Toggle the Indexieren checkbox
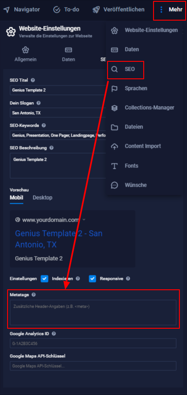The width and height of the screenshot is (187, 395). [45, 279]
